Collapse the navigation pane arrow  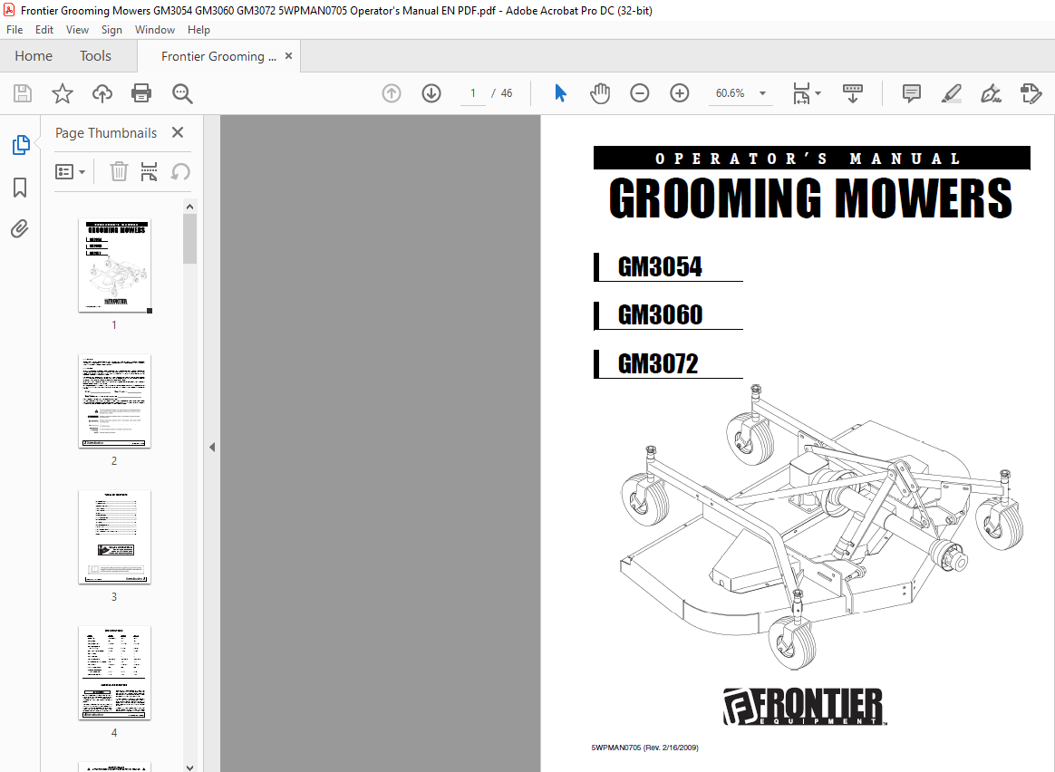pyautogui.click(x=212, y=448)
